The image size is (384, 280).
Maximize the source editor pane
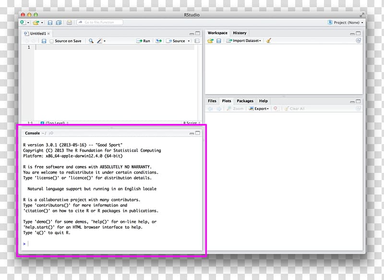coord(198,33)
